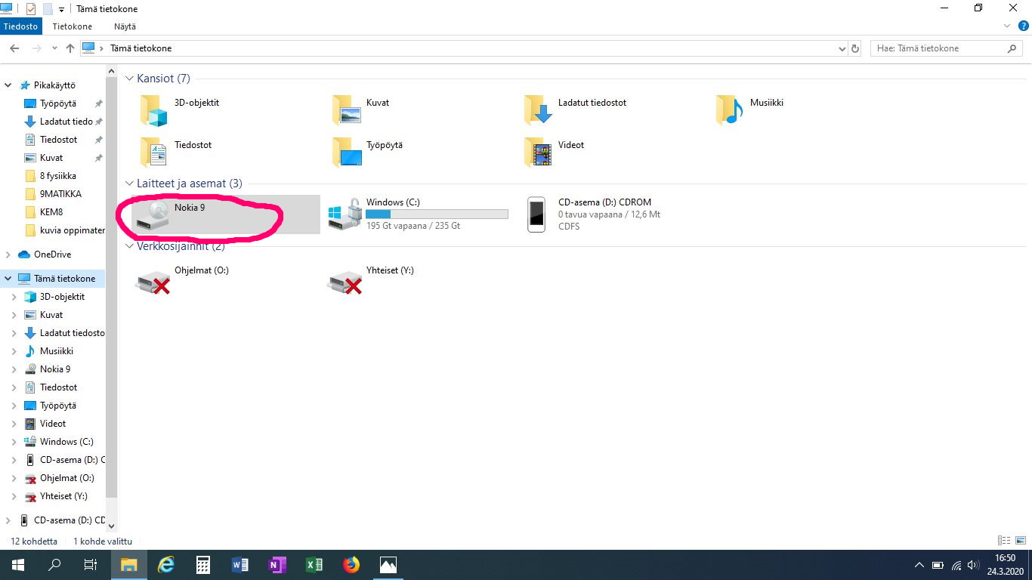Collapse the Laitteet ja asemat group
Viewport: 1032px width, 580px height.
pyautogui.click(x=130, y=184)
